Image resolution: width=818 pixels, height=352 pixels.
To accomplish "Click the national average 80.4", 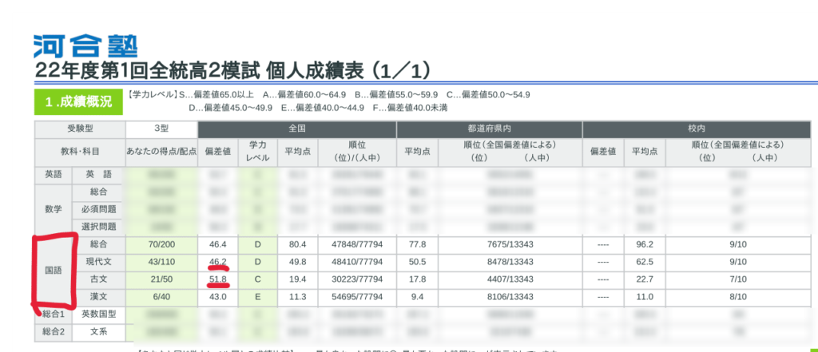I will pyautogui.click(x=297, y=244).
